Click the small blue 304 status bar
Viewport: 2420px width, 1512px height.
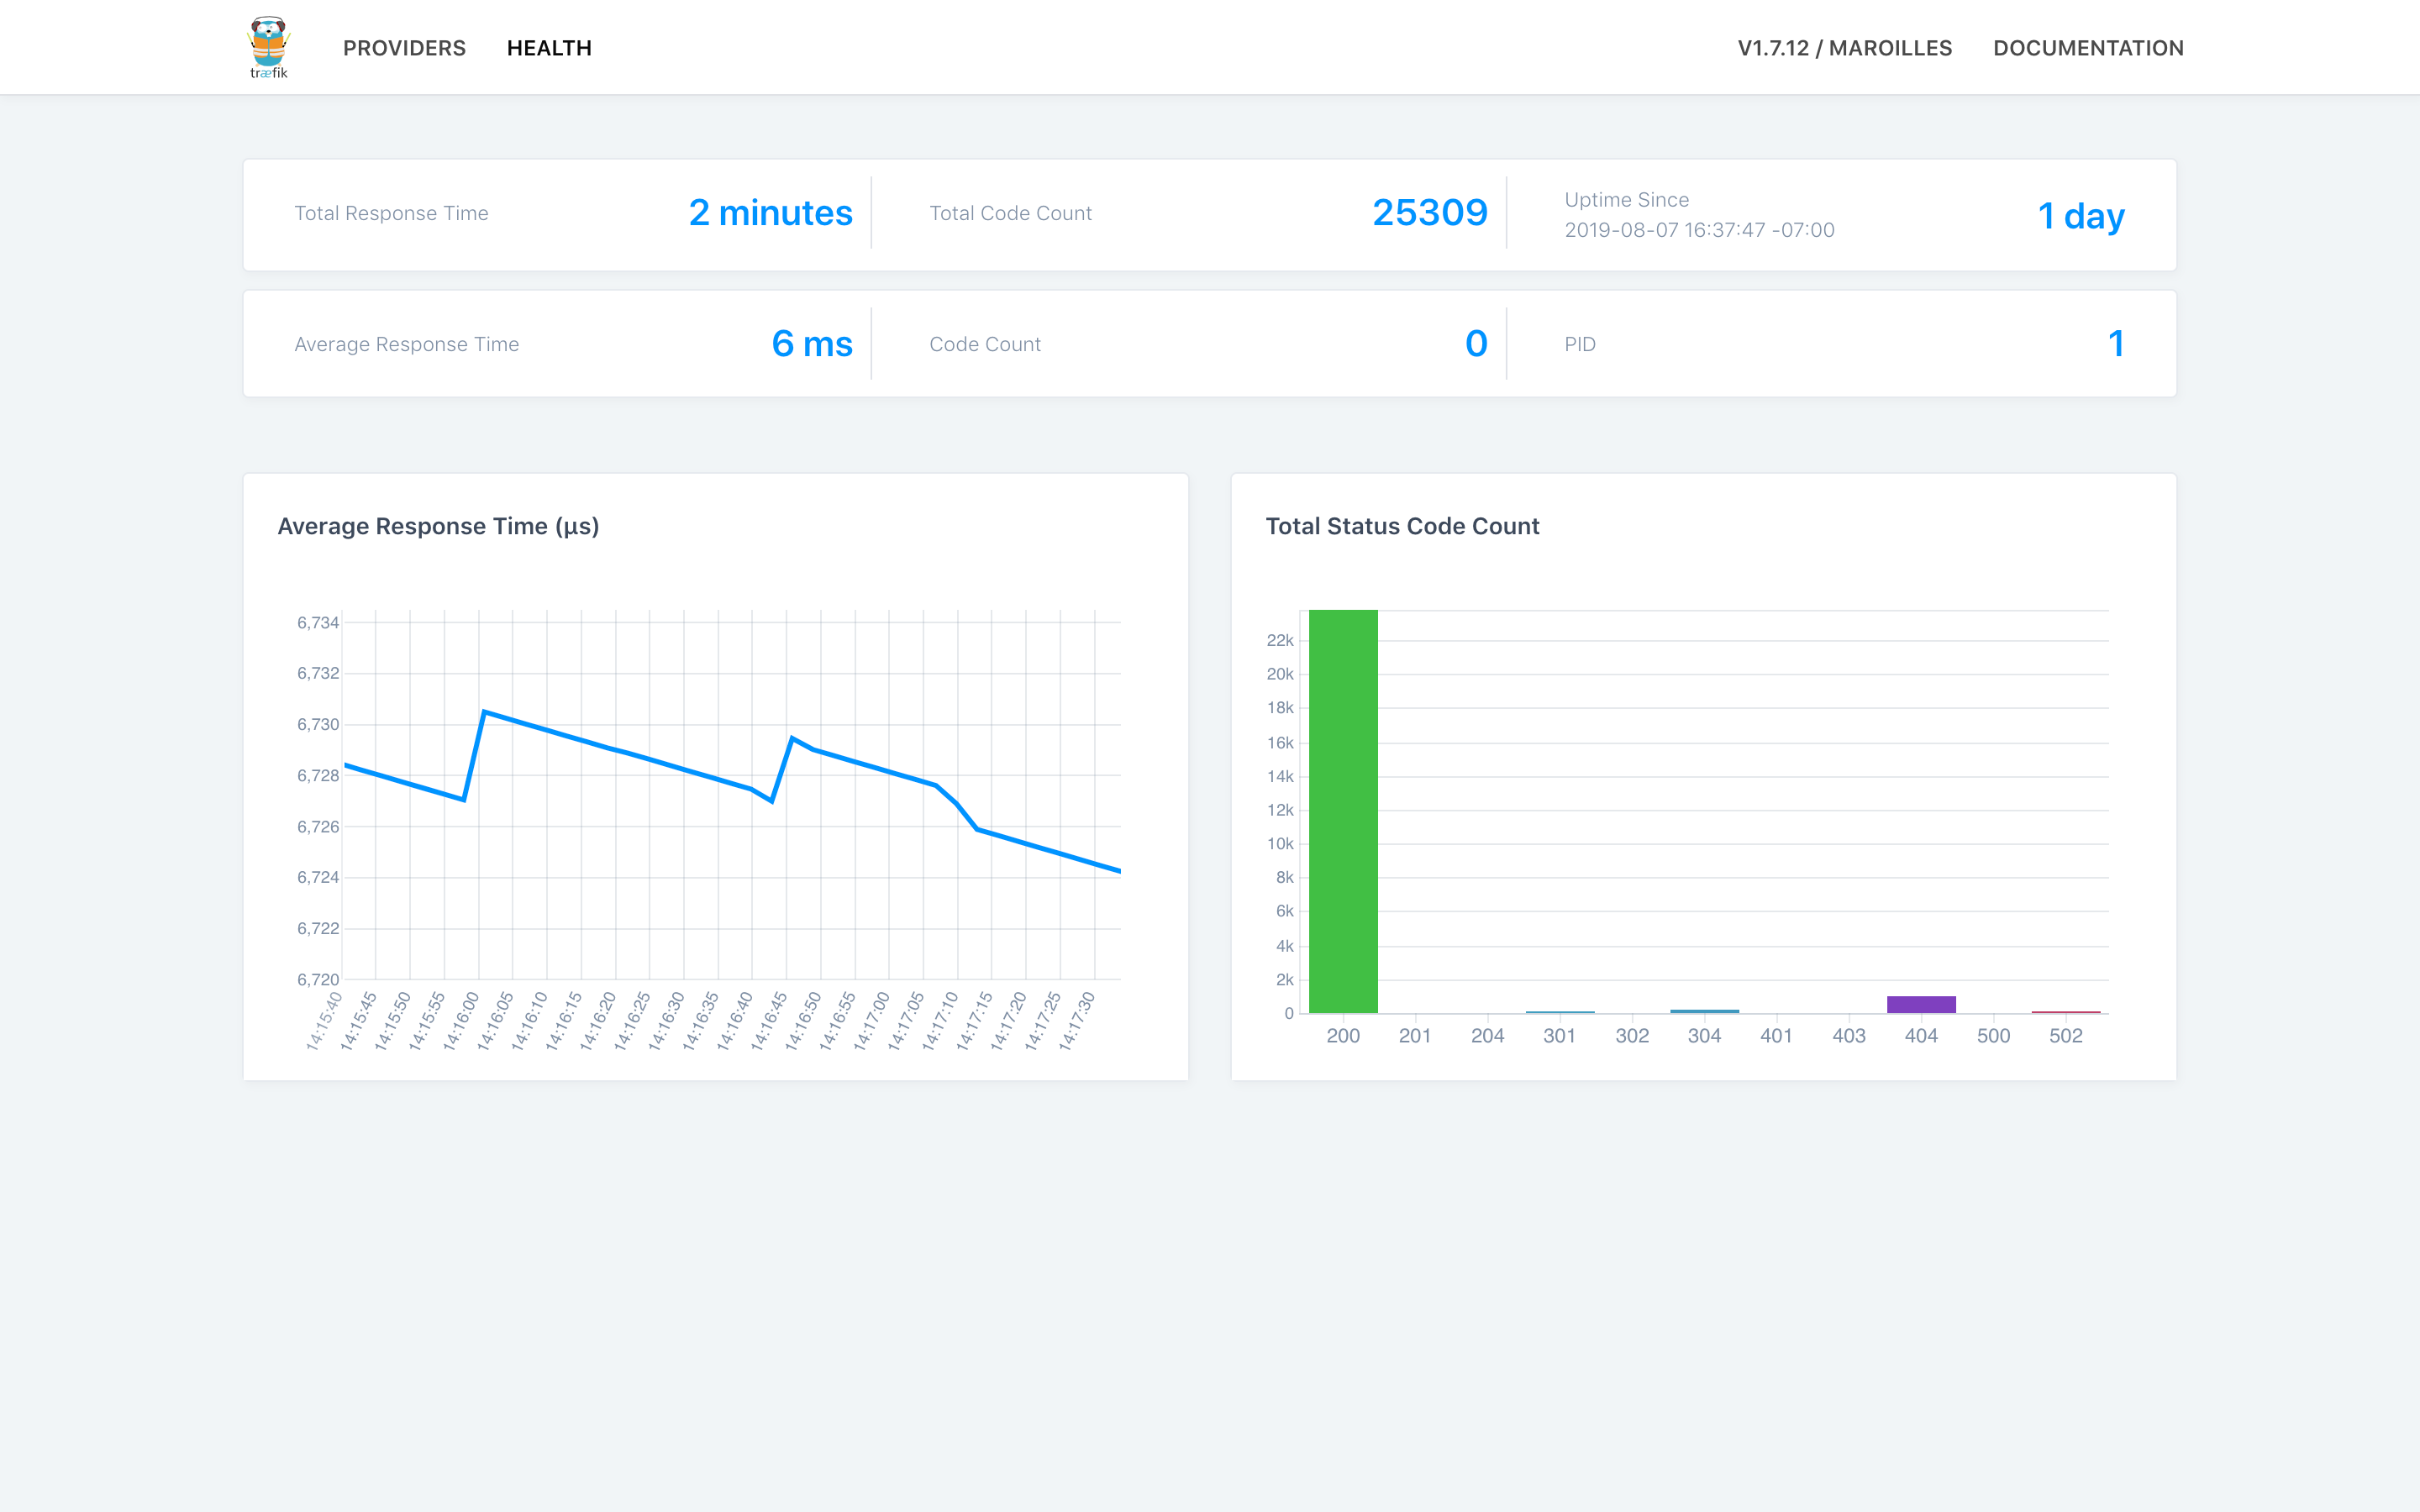click(1704, 1011)
